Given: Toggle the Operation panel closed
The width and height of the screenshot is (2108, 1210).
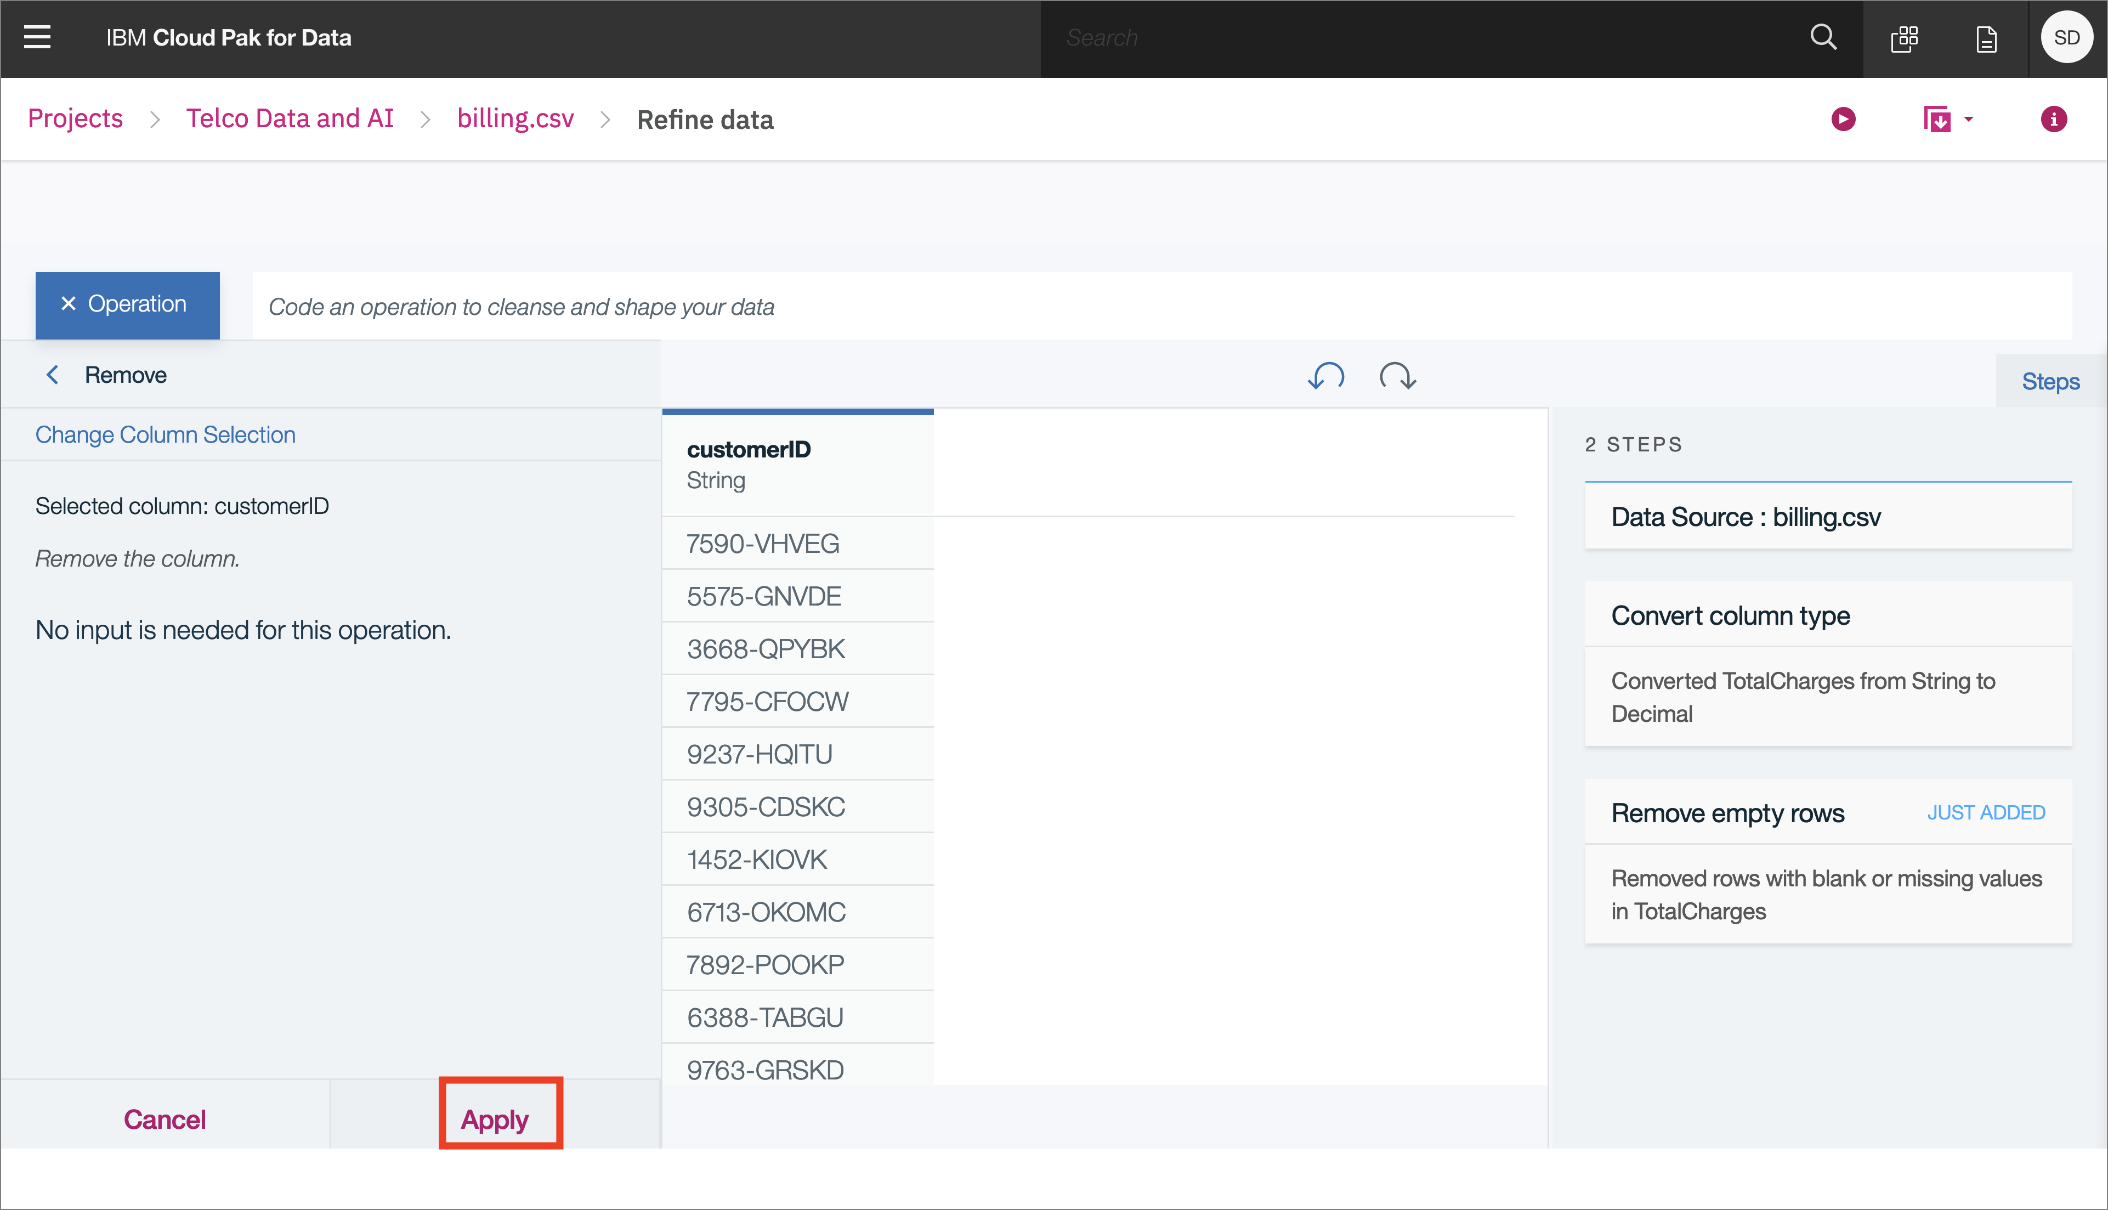Looking at the screenshot, I should point(126,304).
